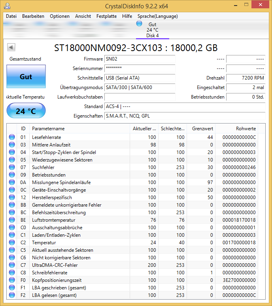The width and height of the screenshot is (272, 306).
Task: Click status orb of Gemeldete unkorrigierbare Fehler row
Action: (12, 205)
